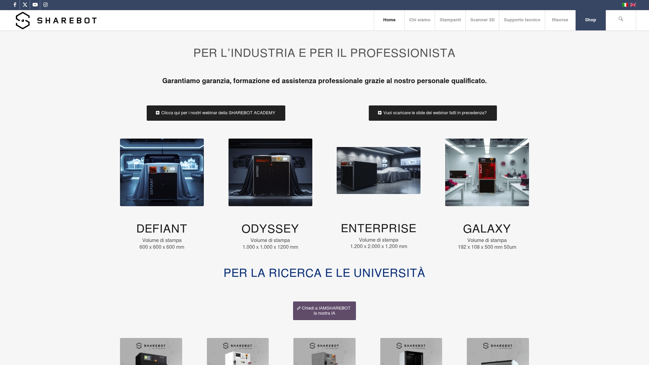Click the X (Twitter) social icon
The image size is (649, 365).
tap(25, 5)
